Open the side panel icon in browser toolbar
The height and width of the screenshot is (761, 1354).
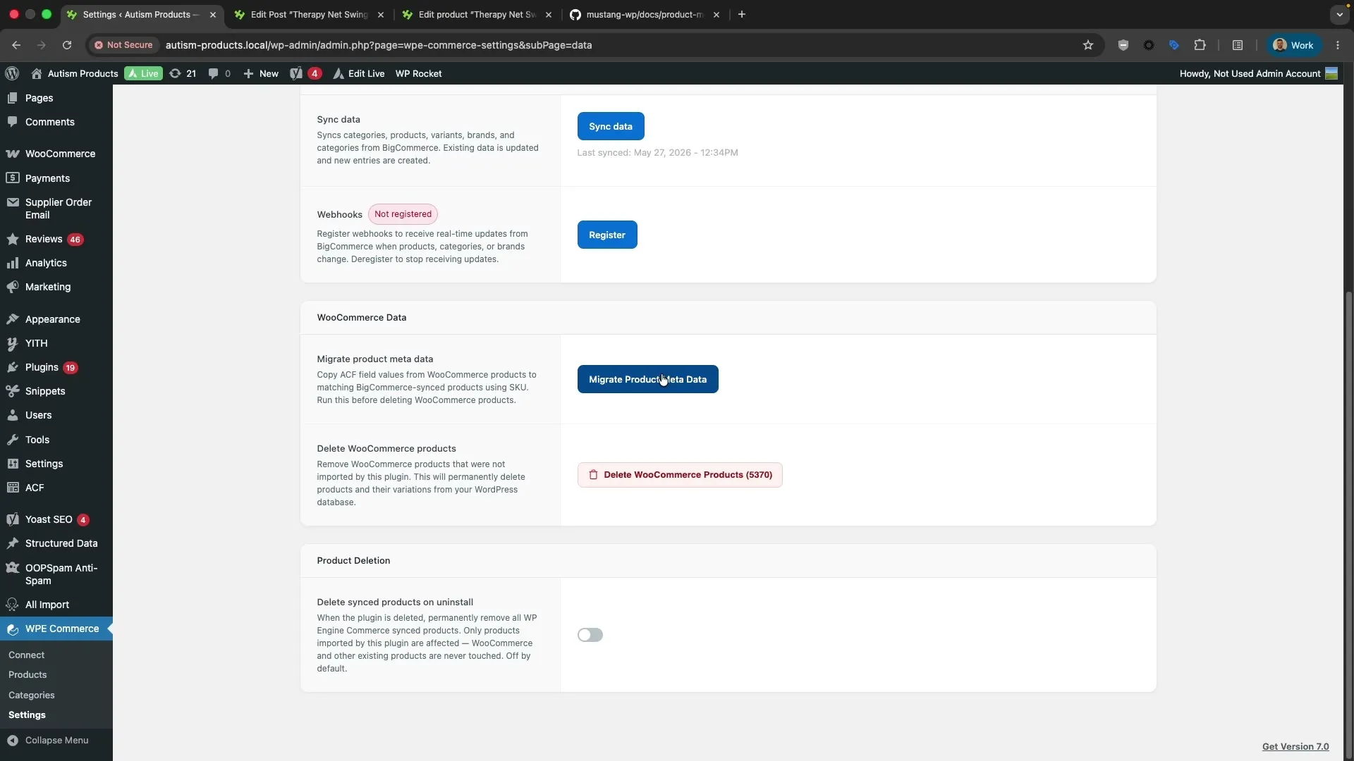(x=1238, y=45)
